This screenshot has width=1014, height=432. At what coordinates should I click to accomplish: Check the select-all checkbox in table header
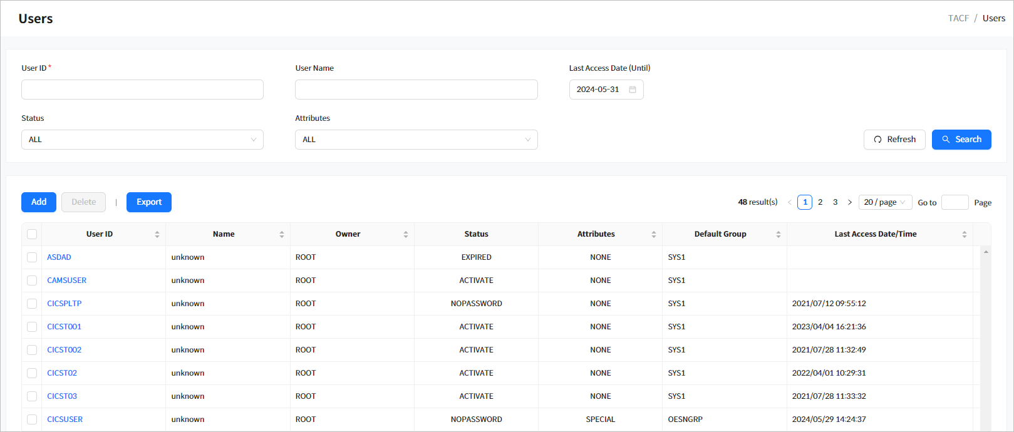(32, 234)
